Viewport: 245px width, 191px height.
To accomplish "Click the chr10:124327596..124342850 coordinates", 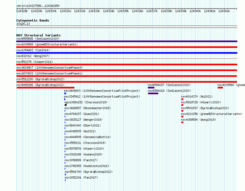I will 38,6.
